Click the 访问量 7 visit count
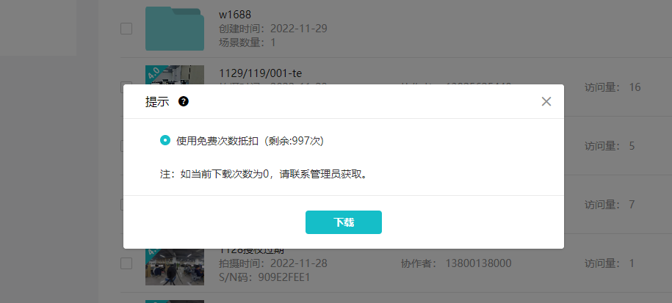672x303 pixels. tap(610, 205)
